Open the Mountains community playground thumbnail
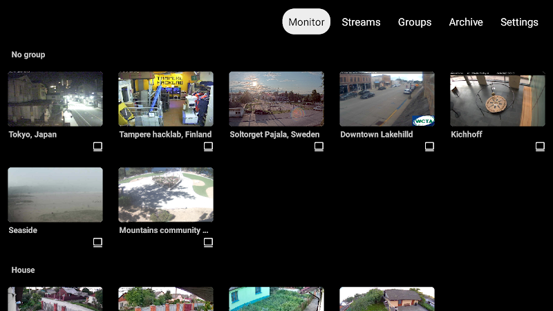This screenshot has height=311, width=553. (166, 195)
